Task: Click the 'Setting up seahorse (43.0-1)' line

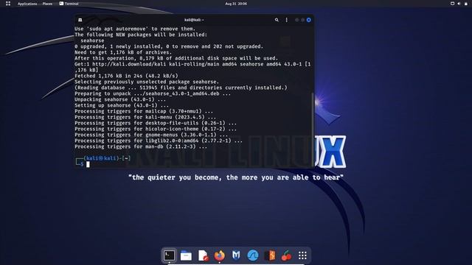Action: (122, 105)
